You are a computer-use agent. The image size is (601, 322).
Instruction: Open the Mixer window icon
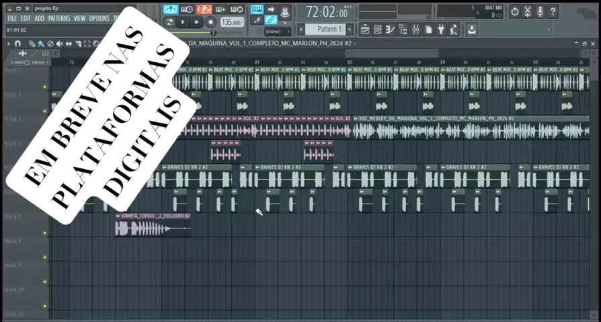415,30
